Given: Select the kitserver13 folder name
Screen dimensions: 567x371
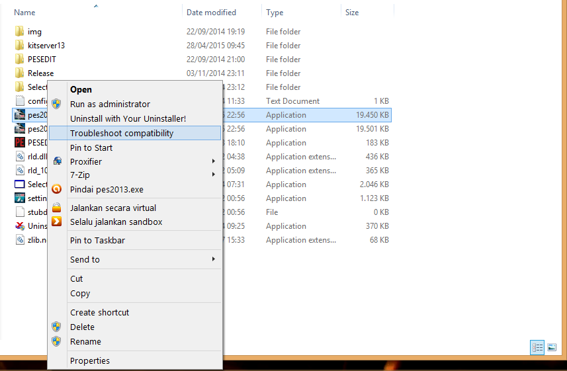Looking at the screenshot, I should coord(46,45).
